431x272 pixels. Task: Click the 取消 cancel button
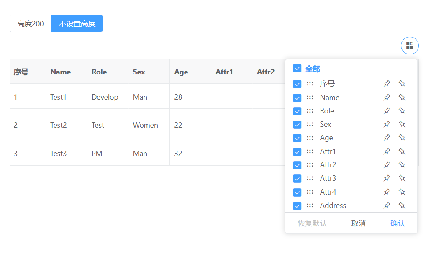359,223
